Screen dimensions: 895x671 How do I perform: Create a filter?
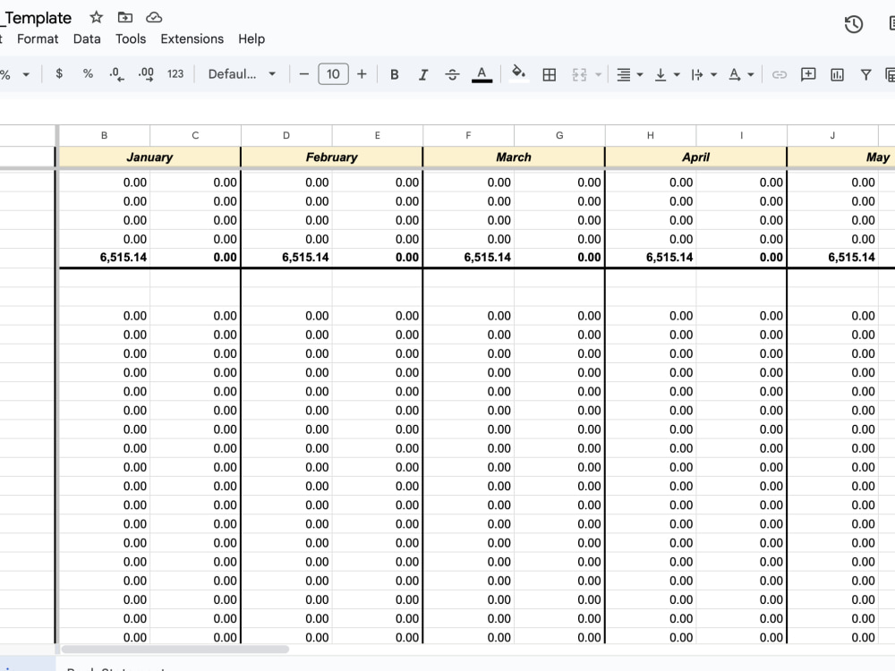pos(865,74)
